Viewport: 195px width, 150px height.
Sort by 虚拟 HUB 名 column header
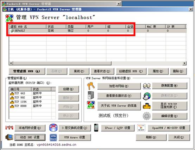click(27, 27)
